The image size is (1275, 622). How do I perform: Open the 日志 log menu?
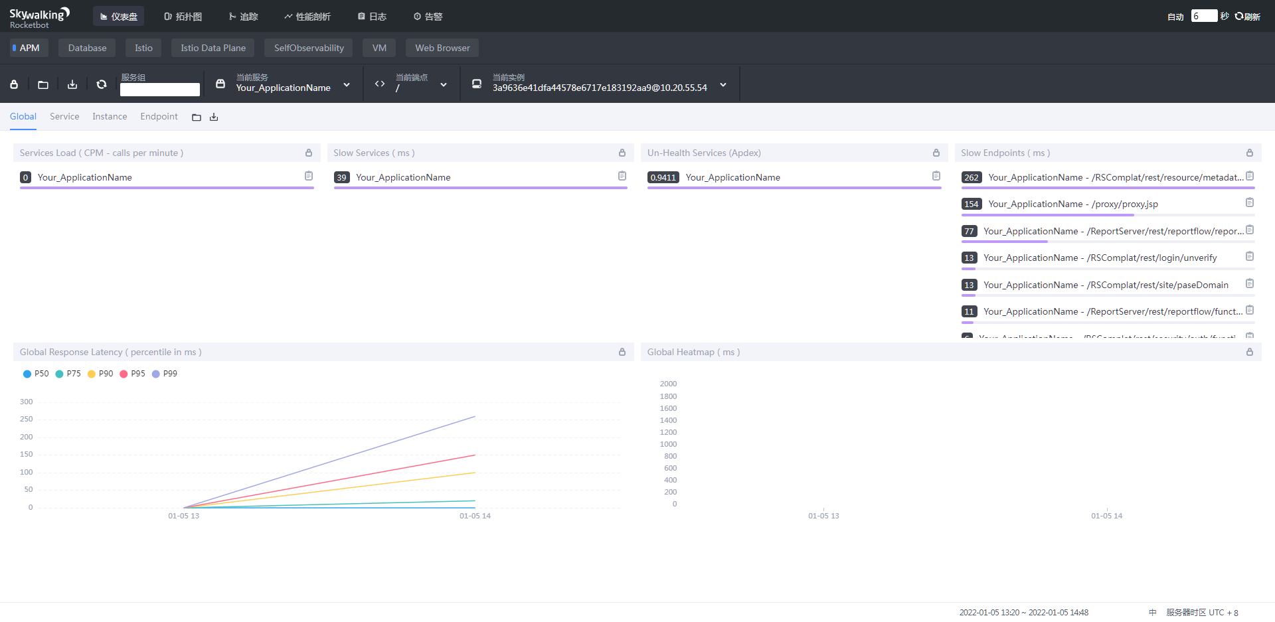(x=373, y=17)
